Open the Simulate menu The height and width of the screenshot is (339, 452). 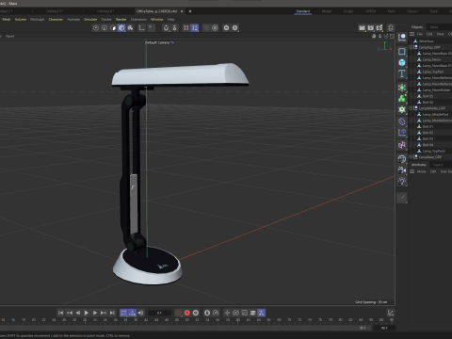click(x=90, y=20)
